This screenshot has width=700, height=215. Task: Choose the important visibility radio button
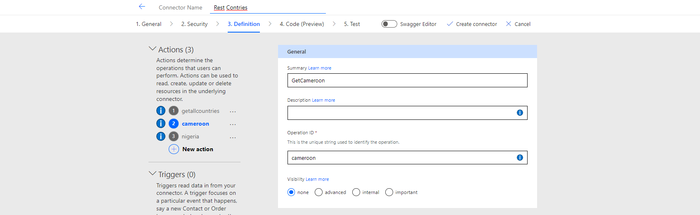click(x=389, y=192)
